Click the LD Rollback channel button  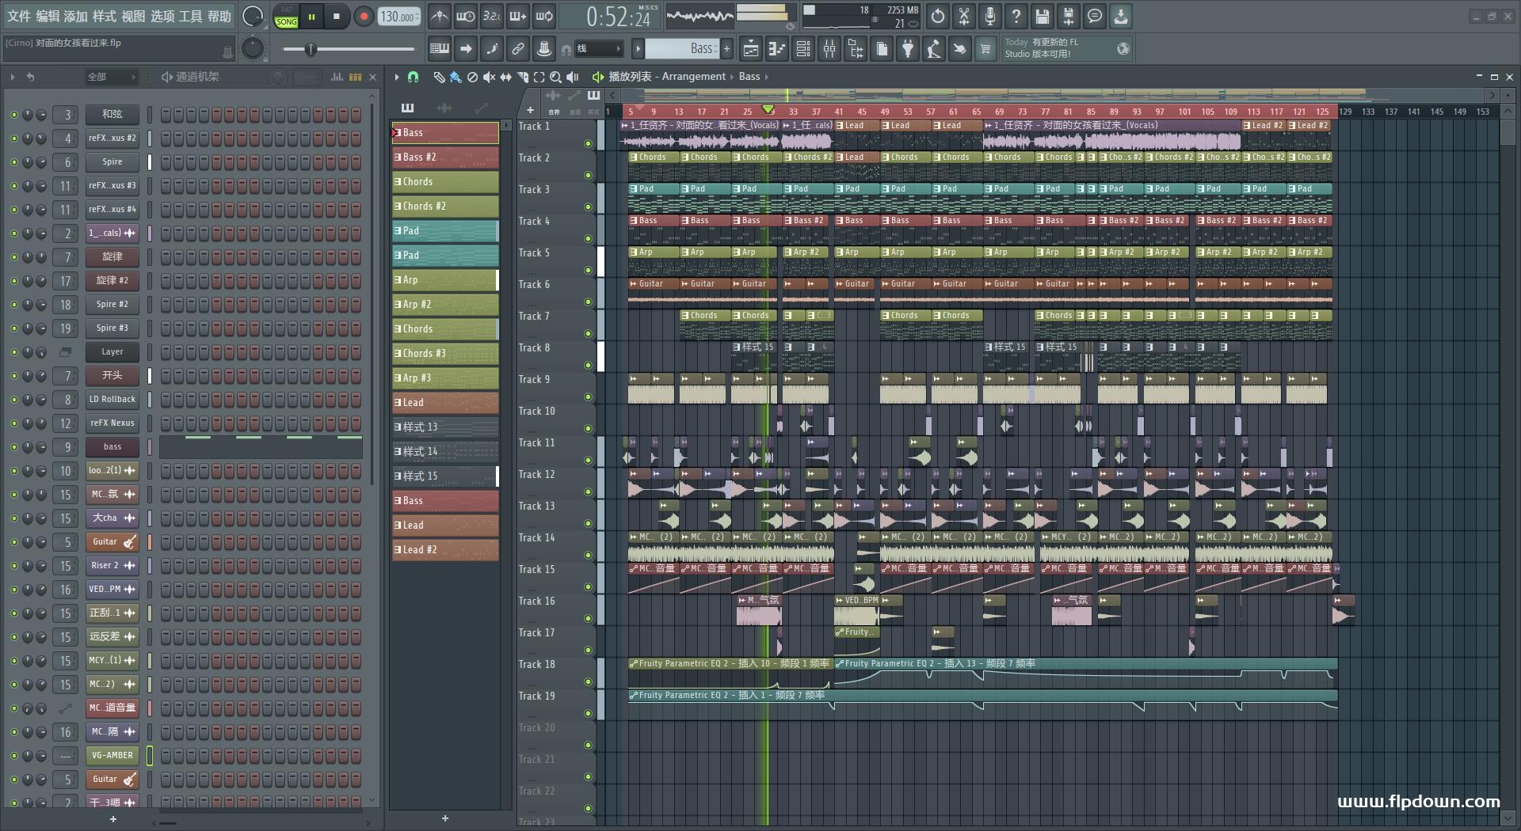(112, 400)
